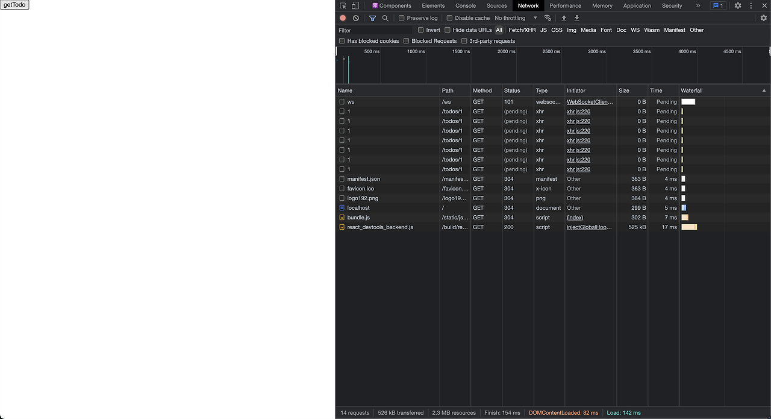Switch to the Console tab
The height and width of the screenshot is (419, 771).
point(466,5)
